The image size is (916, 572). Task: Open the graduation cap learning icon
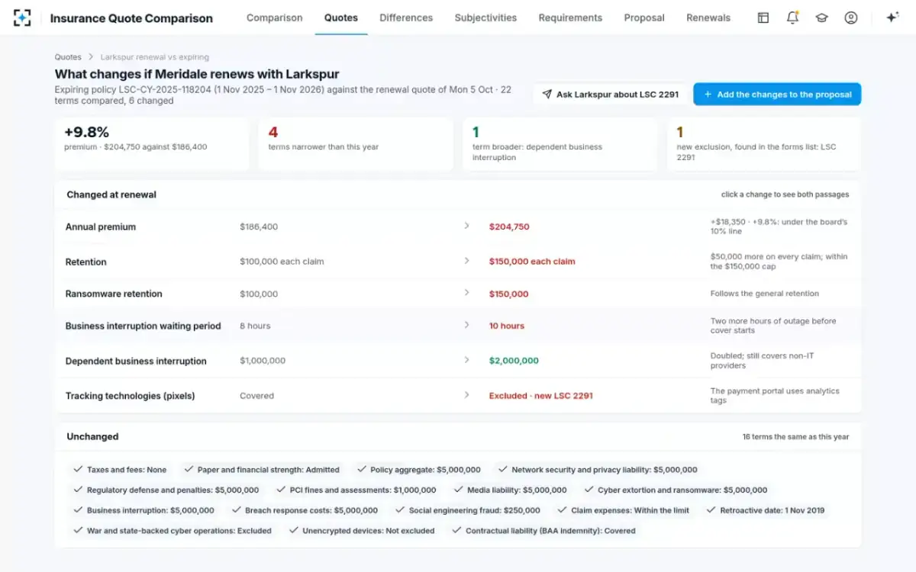point(821,18)
